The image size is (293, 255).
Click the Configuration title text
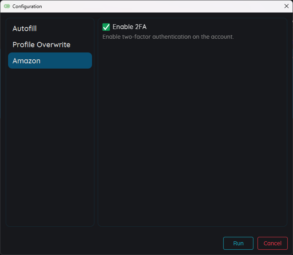[x=27, y=6]
